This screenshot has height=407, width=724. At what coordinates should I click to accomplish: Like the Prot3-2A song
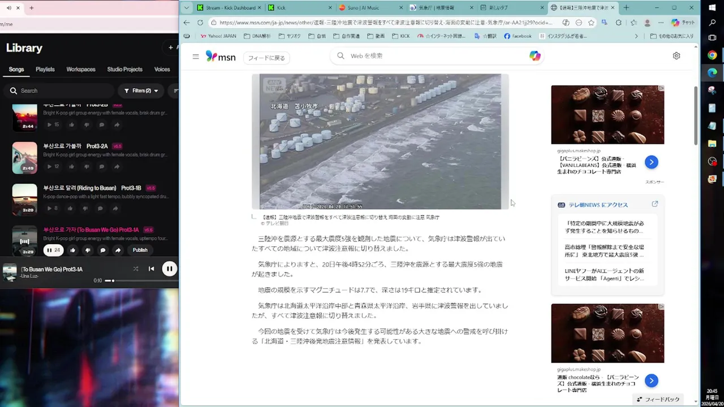[72, 166]
